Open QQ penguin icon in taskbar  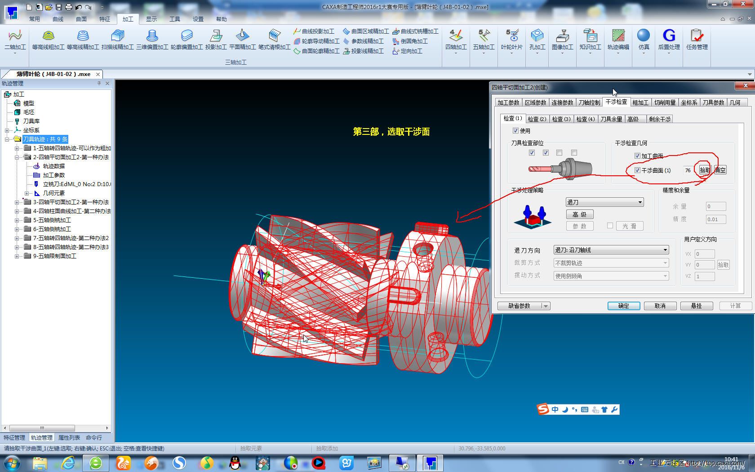point(235,463)
